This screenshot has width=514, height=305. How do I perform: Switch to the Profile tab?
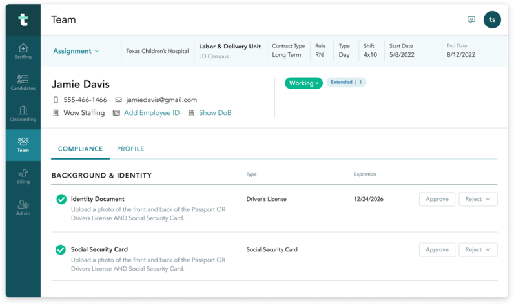[130, 149]
